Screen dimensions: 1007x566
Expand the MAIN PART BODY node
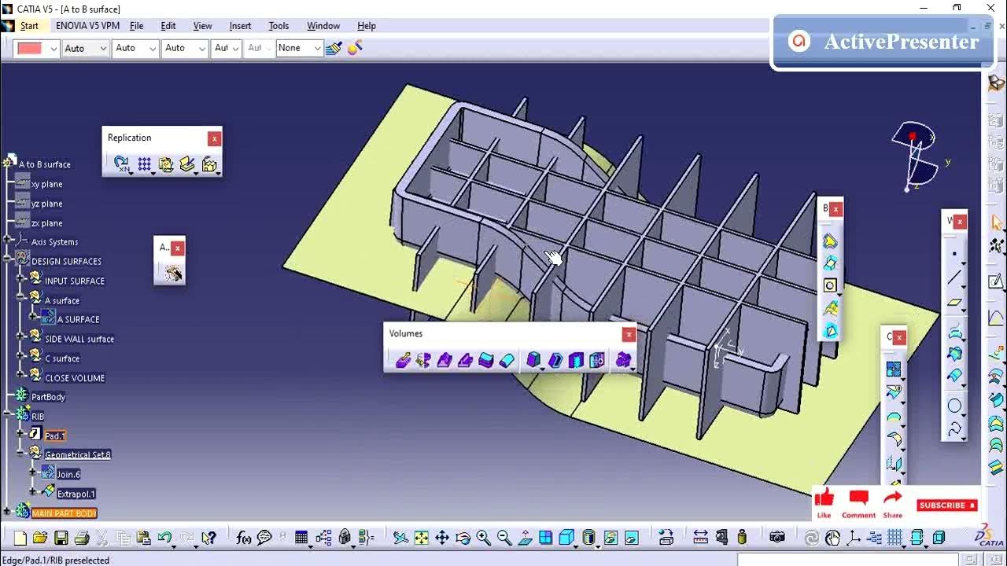[7, 512]
